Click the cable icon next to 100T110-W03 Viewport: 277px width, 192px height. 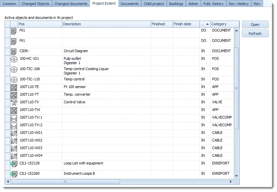pos(14,149)
